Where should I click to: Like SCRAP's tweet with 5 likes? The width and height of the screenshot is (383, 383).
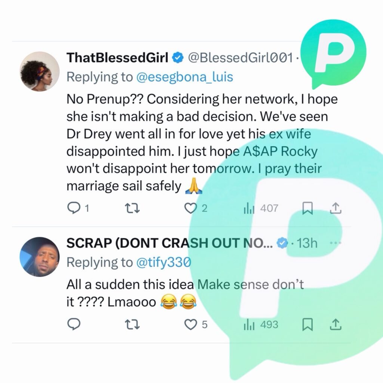pyautogui.click(x=191, y=324)
